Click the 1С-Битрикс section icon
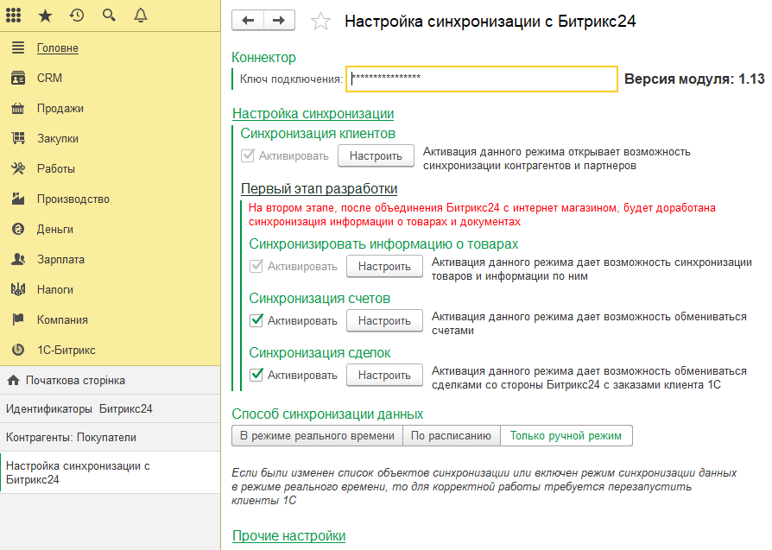772x550 pixels. (18, 350)
